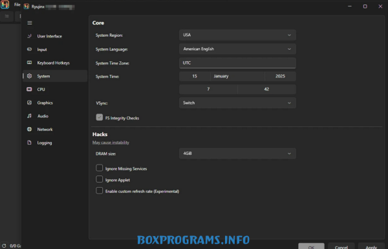Click the 'VSync:' label
Viewport: 388px width, 249px height.
(x=102, y=103)
